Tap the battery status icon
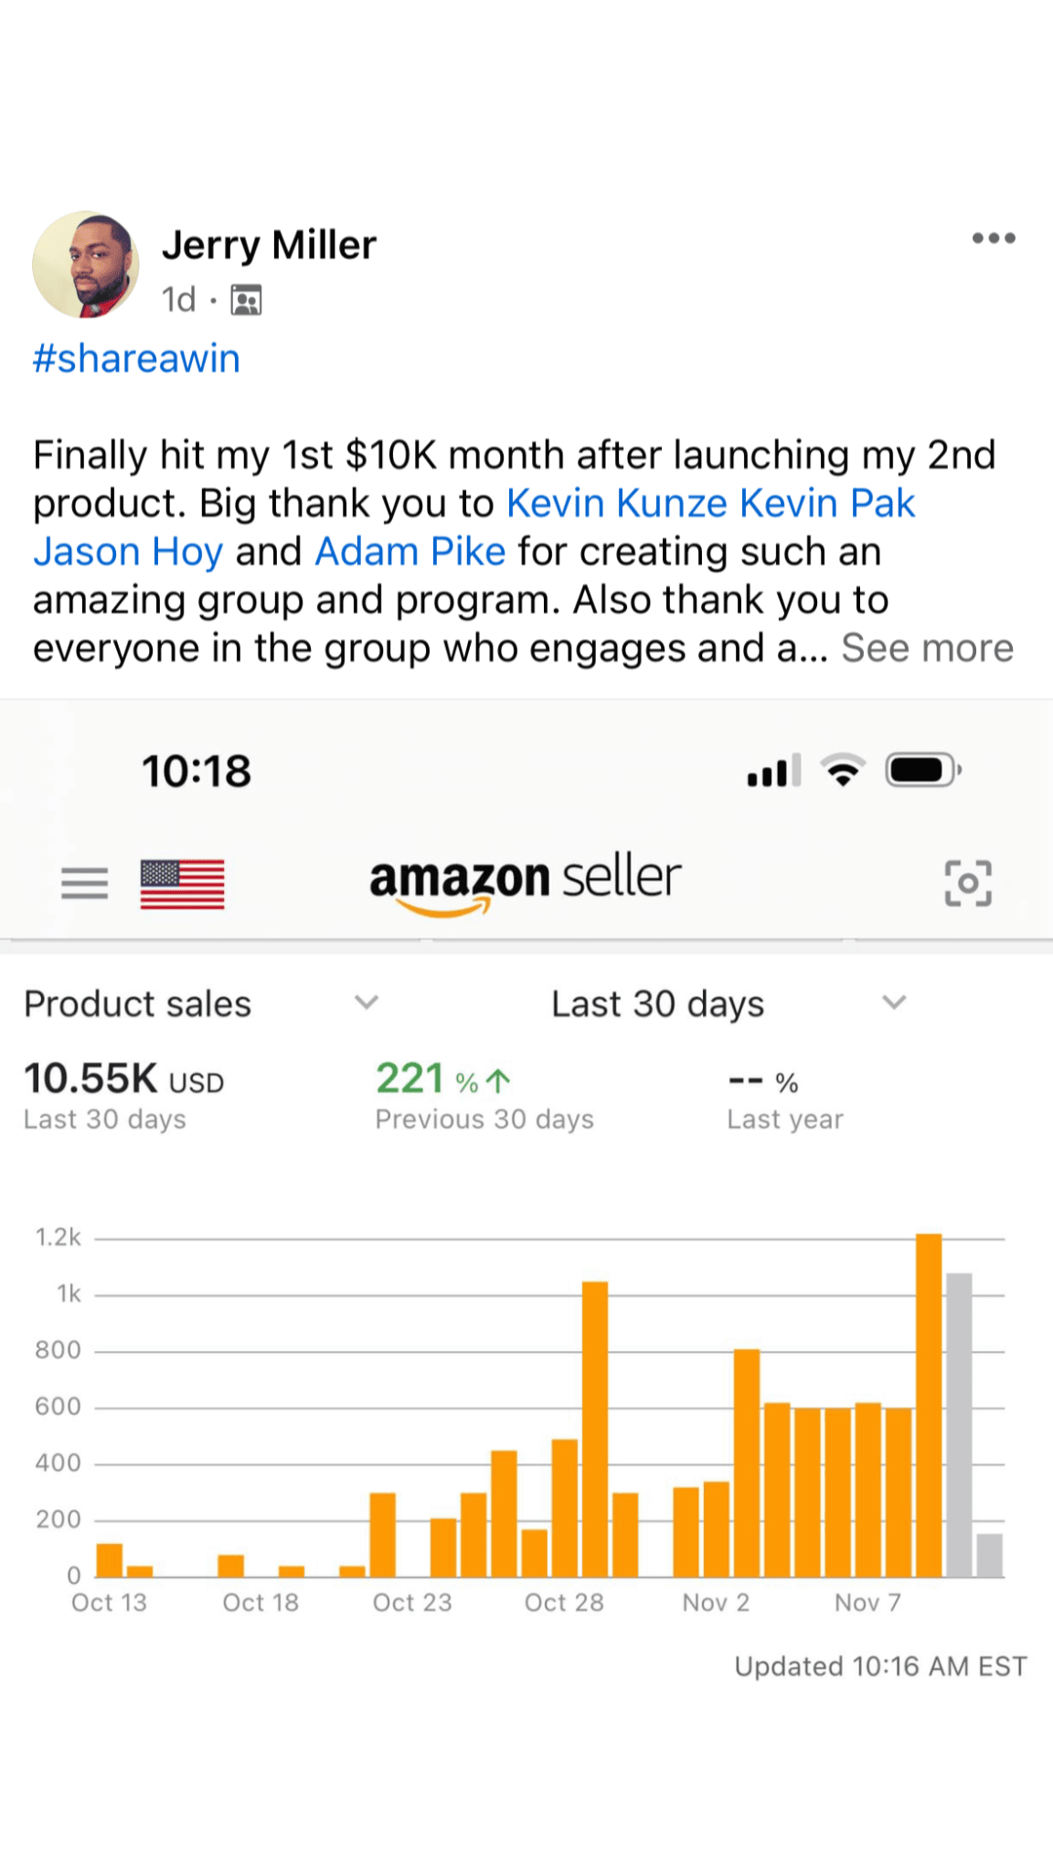 coord(922,771)
